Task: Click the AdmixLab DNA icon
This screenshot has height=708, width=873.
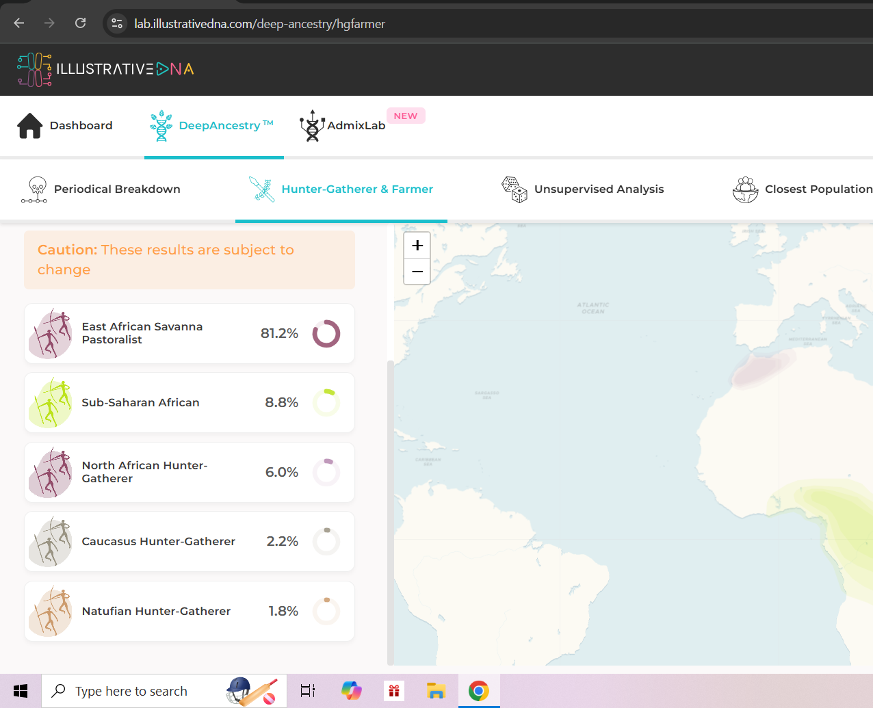Action: pyautogui.click(x=312, y=126)
